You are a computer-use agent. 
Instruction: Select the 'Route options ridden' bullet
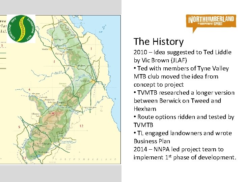click(184, 121)
